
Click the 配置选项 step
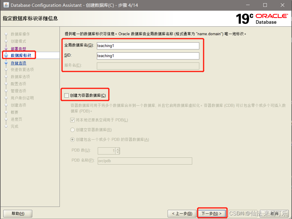pyautogui.click(x=18, y=84)
